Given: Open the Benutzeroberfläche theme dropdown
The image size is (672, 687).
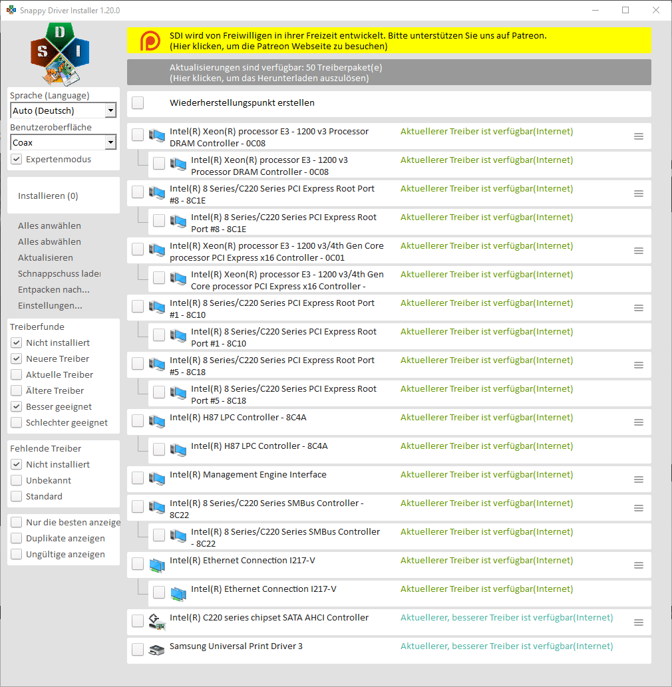Looking at the screenshot, I should pyautogui.click(x=63, y=142).
